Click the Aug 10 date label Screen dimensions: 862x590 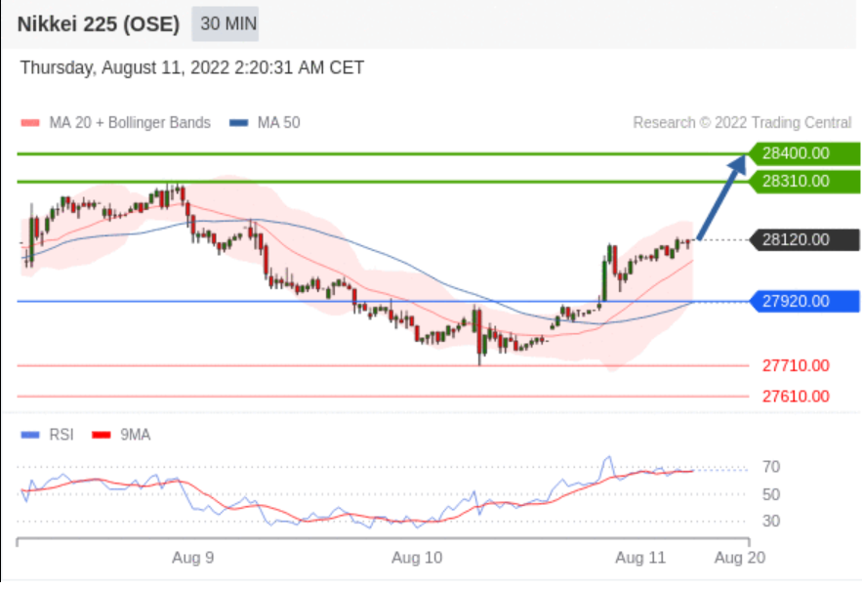pyautogui.click(x=417, y=558)
